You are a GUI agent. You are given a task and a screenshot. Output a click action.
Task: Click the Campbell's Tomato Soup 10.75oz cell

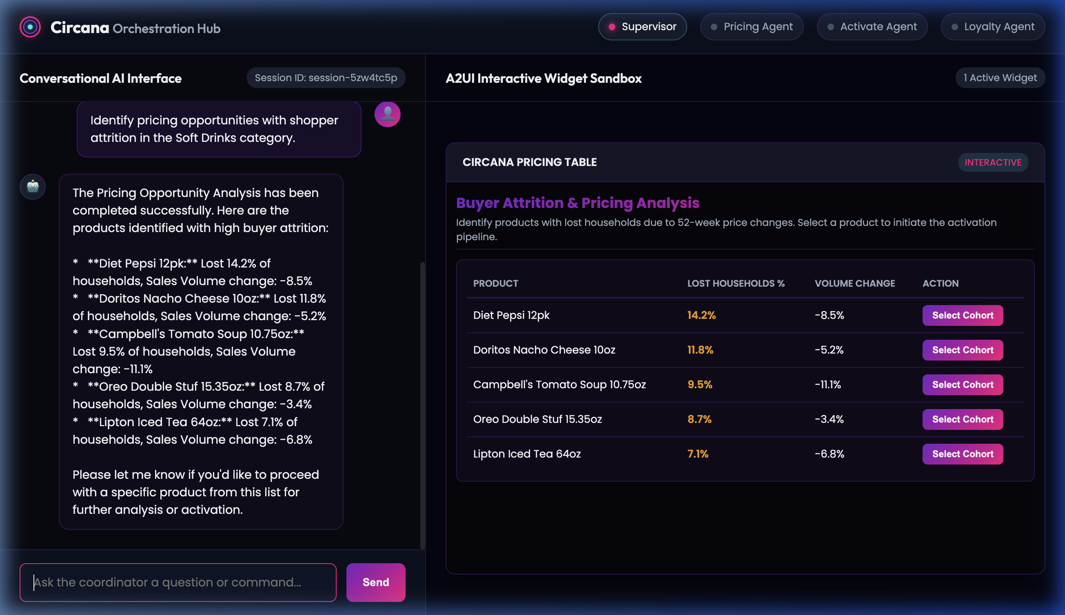click(559, 384)
